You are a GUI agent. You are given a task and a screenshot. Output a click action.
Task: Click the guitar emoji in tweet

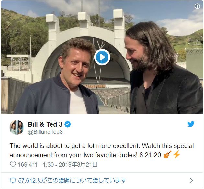tap(167, 155)
